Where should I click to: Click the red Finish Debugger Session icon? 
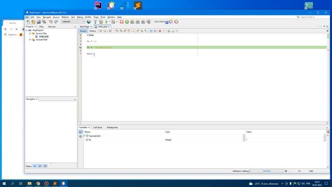pyautogui.click(x=121, y=22)
